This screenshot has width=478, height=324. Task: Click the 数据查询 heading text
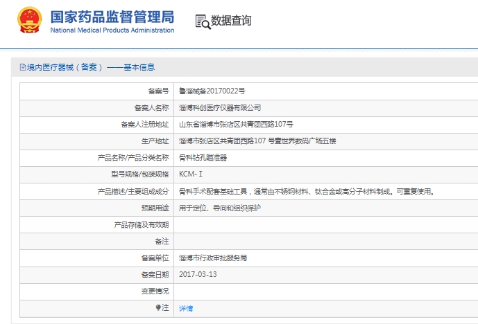click(x=232, y=21)
